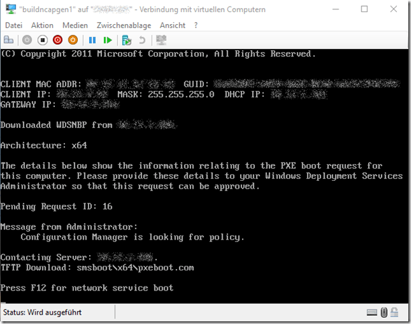
Task: Open the Datei menu
Action: coord(13,25)
